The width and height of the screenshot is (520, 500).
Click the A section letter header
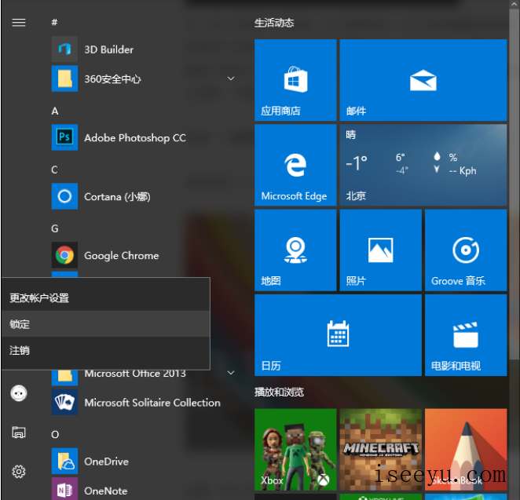[55, 111]
